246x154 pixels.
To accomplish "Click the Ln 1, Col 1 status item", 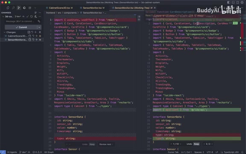I will (186, 152).
